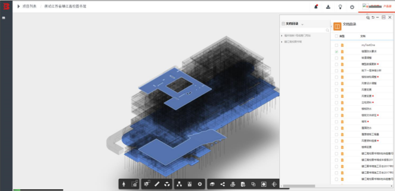Check the 地下一层净高分析 document checkbox
The image size is (395, 191).
(x=336, y=71)
